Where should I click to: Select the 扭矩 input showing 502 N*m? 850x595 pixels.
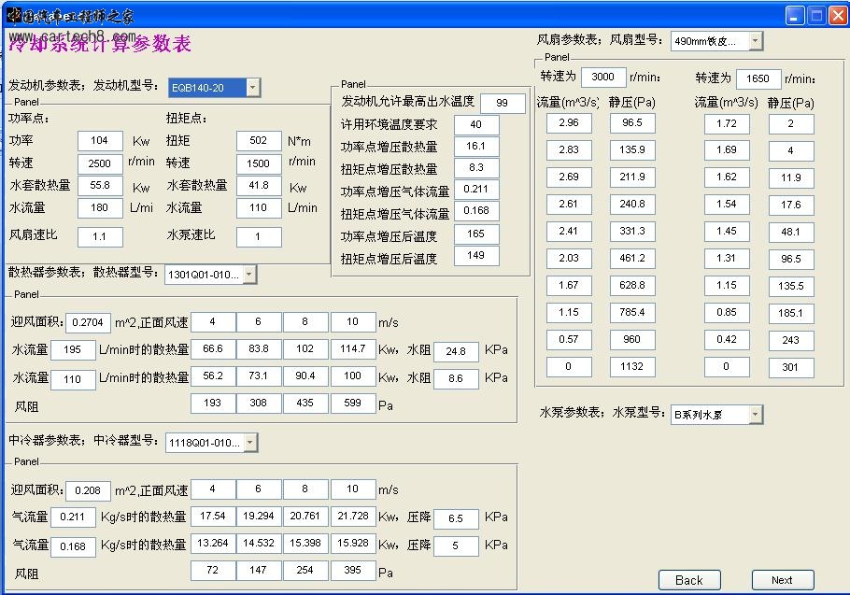click(259, 140)
